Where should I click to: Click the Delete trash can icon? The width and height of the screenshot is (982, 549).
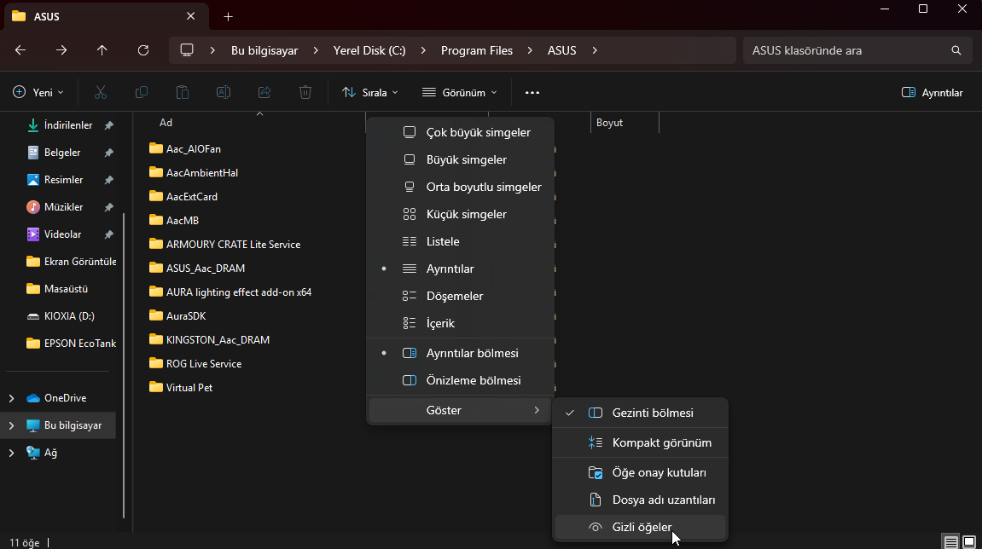pyautogui.click(x=305, y=92)
